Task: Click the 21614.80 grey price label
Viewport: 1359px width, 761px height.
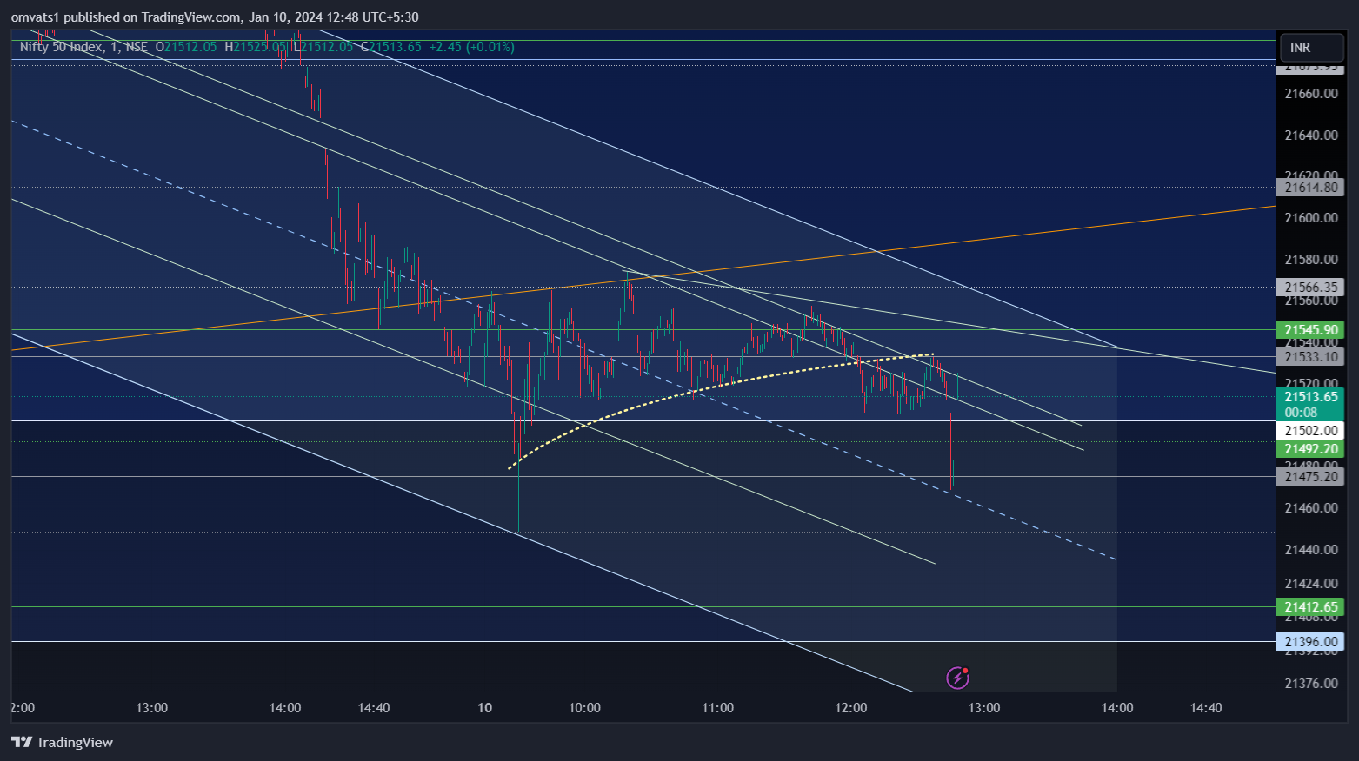Action: [1310, 188]
